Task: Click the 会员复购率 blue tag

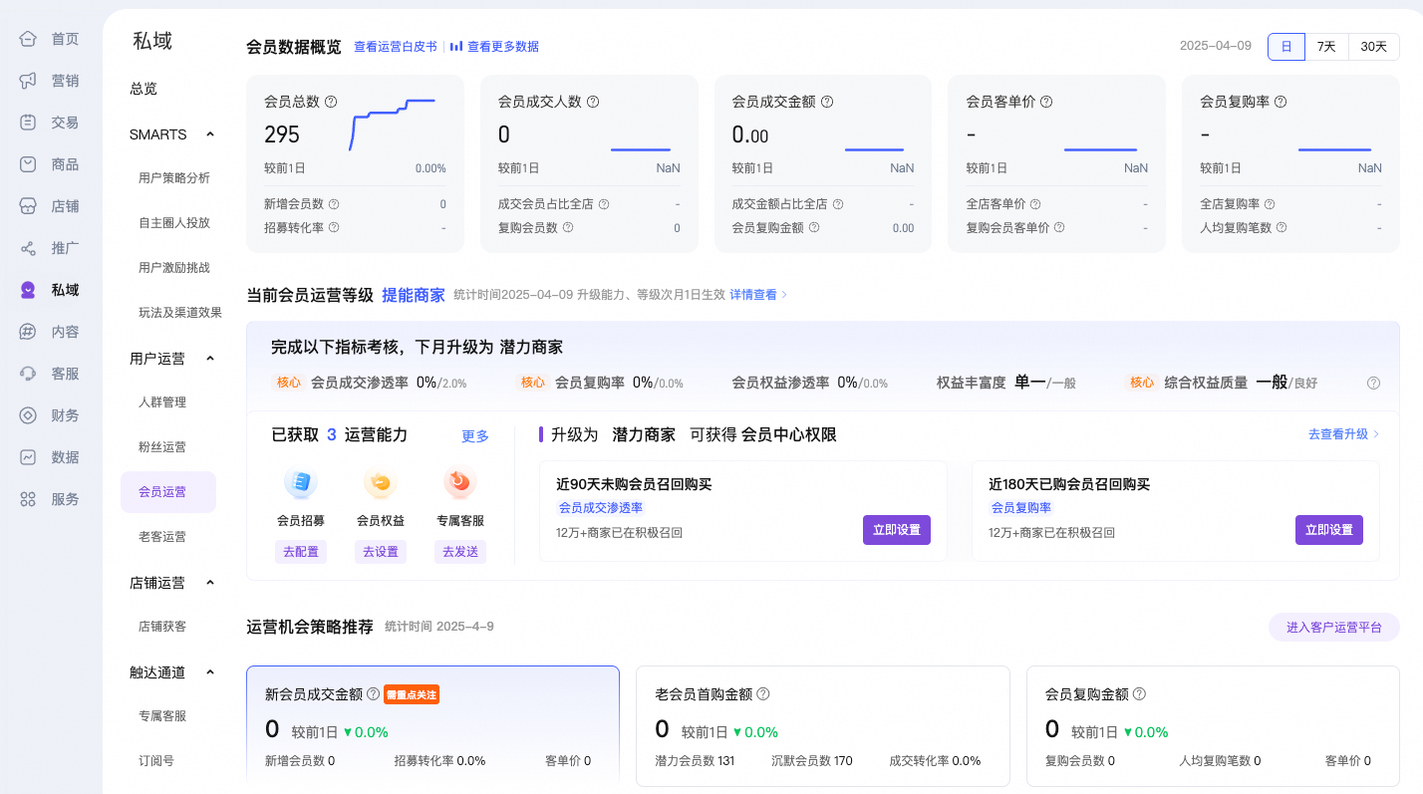Action: coord(1020,508)
